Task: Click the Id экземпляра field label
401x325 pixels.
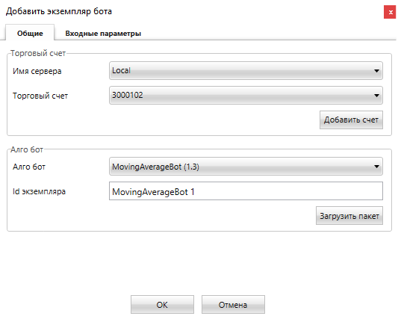Action: coord(39,191)
